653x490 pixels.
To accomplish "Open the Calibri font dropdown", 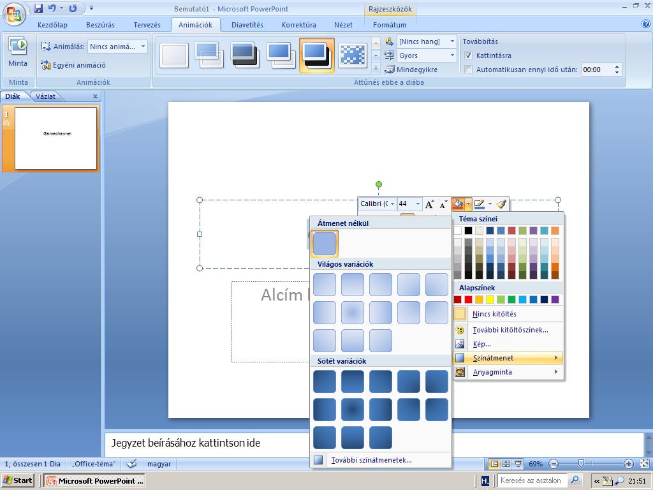I will 392,204.
